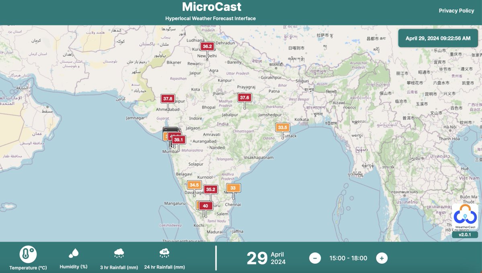Click the 33.5 temperature marker near Cuttack
The image size is (482, 273).
pyautogui.click(x=282, y=127)
